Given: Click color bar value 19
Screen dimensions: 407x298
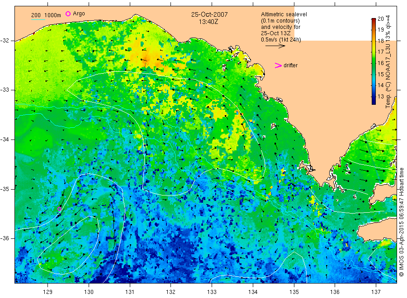Looking at the screenshot, I should (380, 29).
